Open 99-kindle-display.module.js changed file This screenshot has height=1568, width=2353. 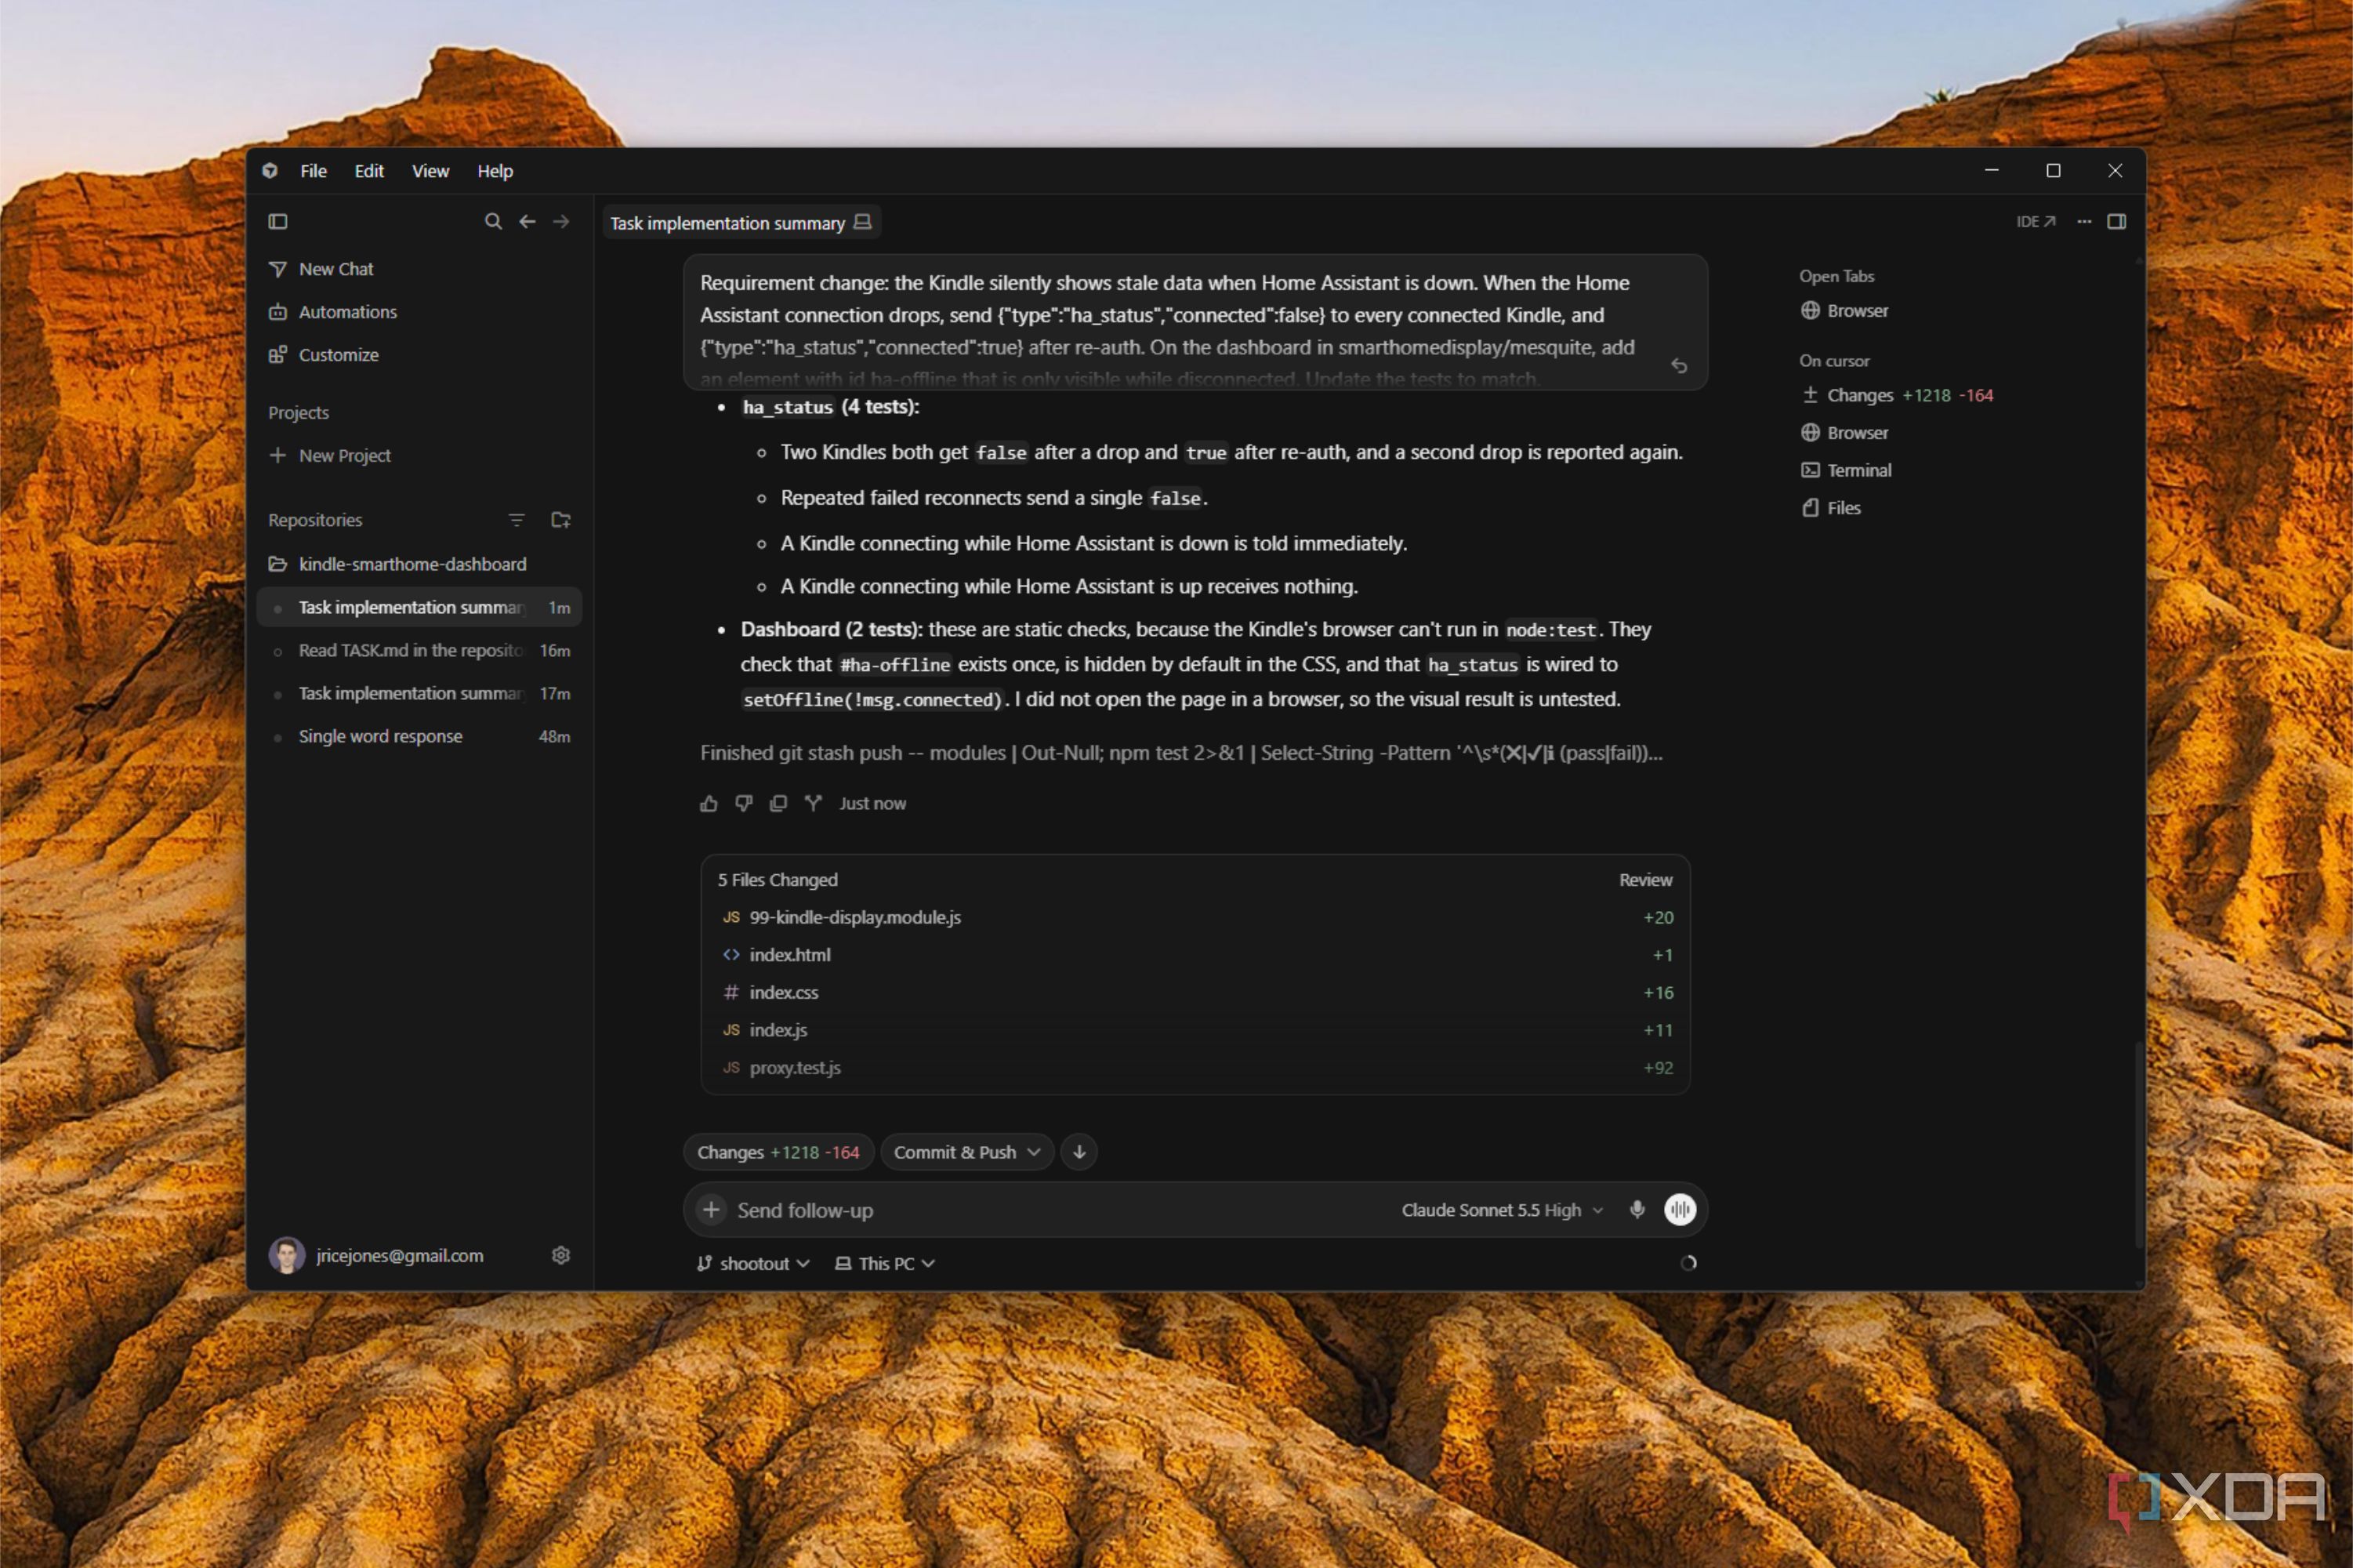[x=1197, y=917]
